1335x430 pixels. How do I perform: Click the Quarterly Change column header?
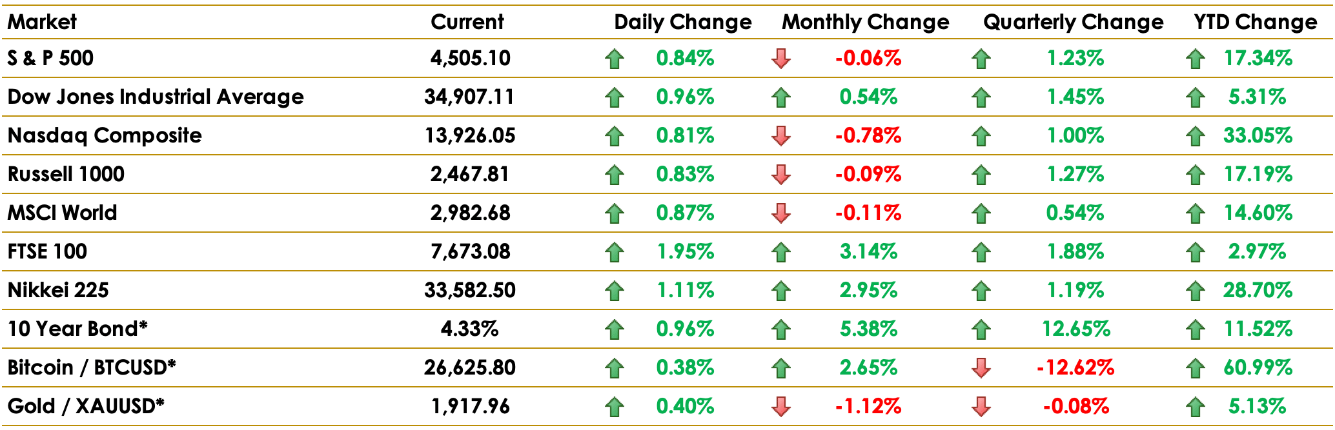tap(1074, 22)
